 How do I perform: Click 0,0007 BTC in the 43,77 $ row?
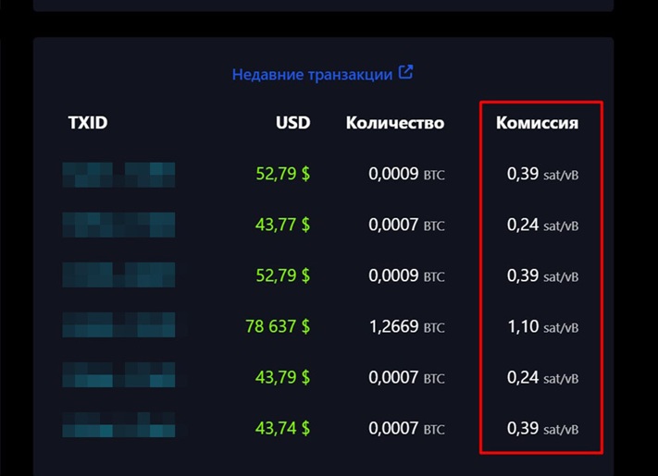(406, 225)
